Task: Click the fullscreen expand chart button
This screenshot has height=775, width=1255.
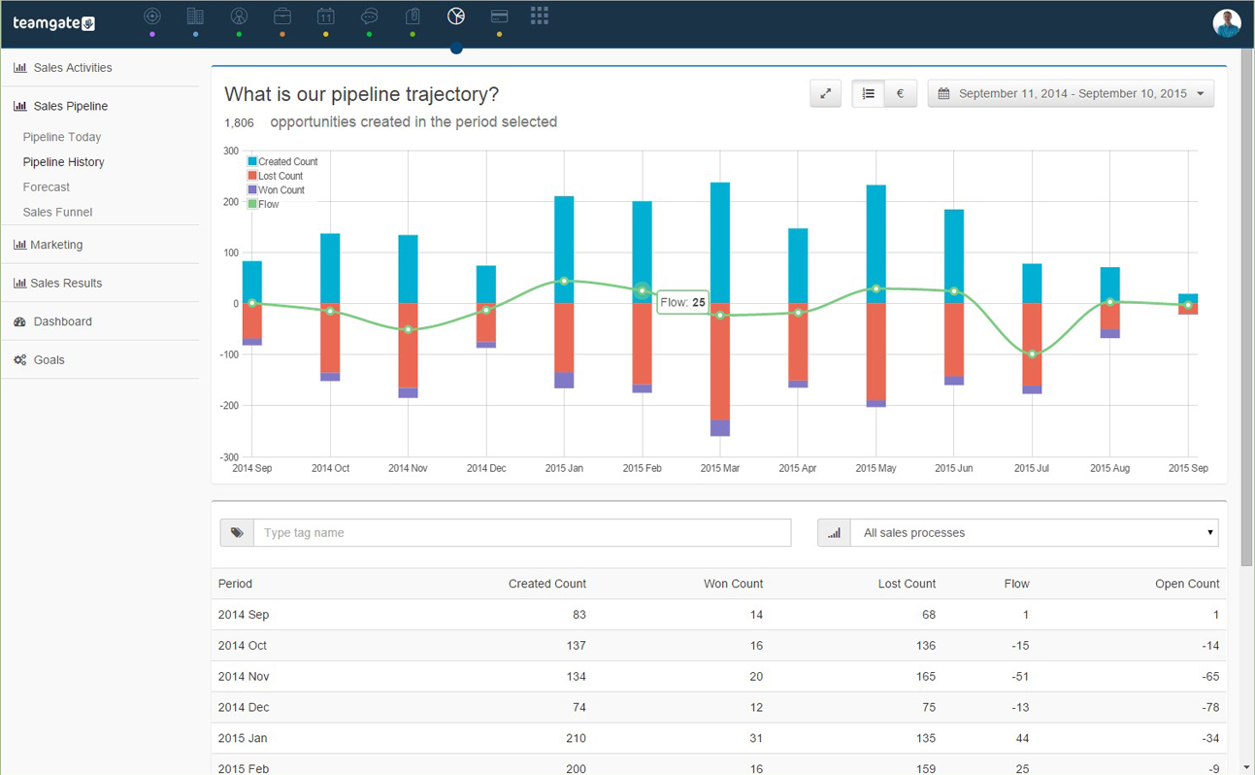Action: 825,93
